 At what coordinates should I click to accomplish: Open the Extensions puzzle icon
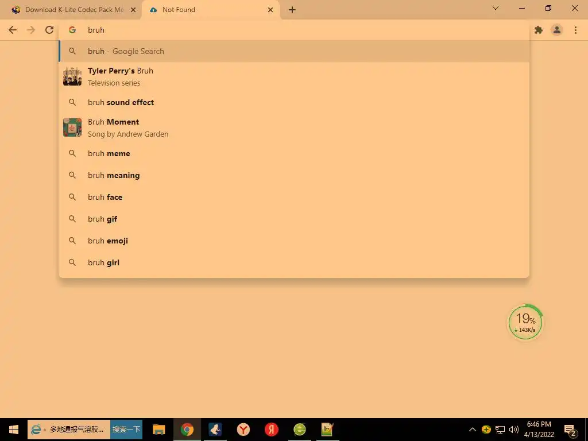539,30
